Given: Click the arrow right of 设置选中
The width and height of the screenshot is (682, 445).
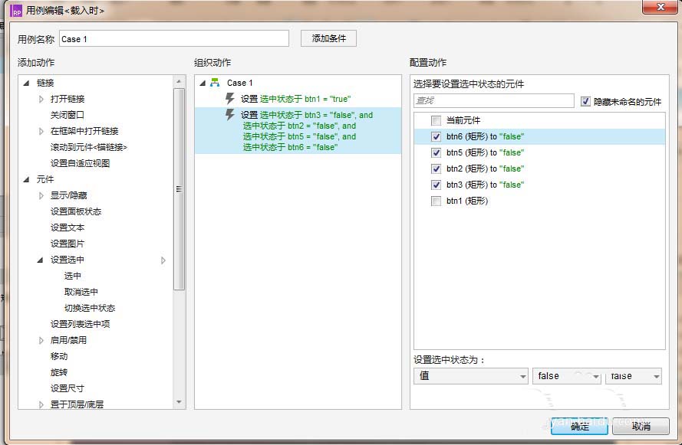Looking at the screenshot, I should pyautogui.click(x=163, y=260).
